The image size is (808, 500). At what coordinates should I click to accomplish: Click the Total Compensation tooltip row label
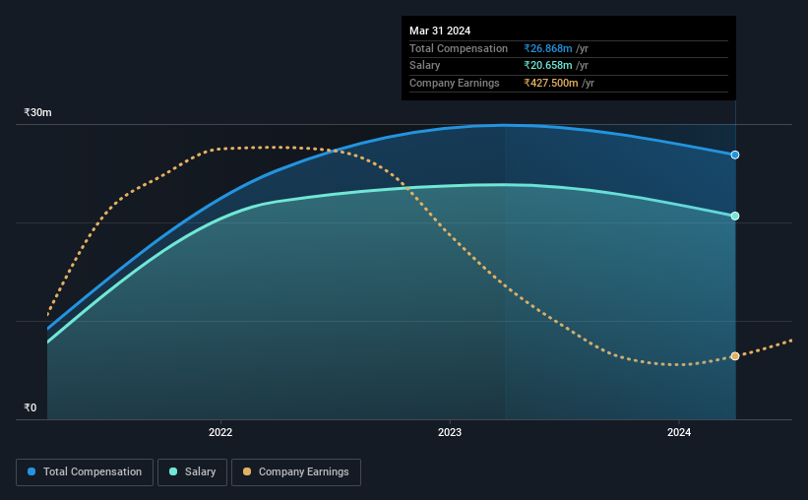459,48
